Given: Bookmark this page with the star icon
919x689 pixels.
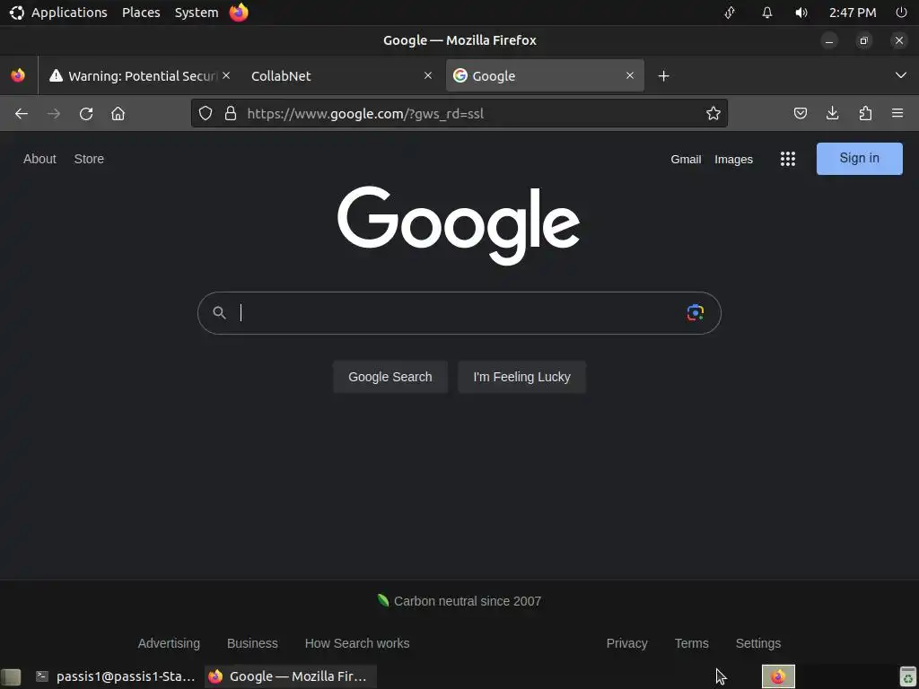Looking at the screenshot, I should [x=713, y=113].
